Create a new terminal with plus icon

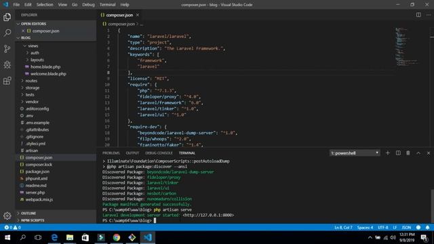[387, 153]
